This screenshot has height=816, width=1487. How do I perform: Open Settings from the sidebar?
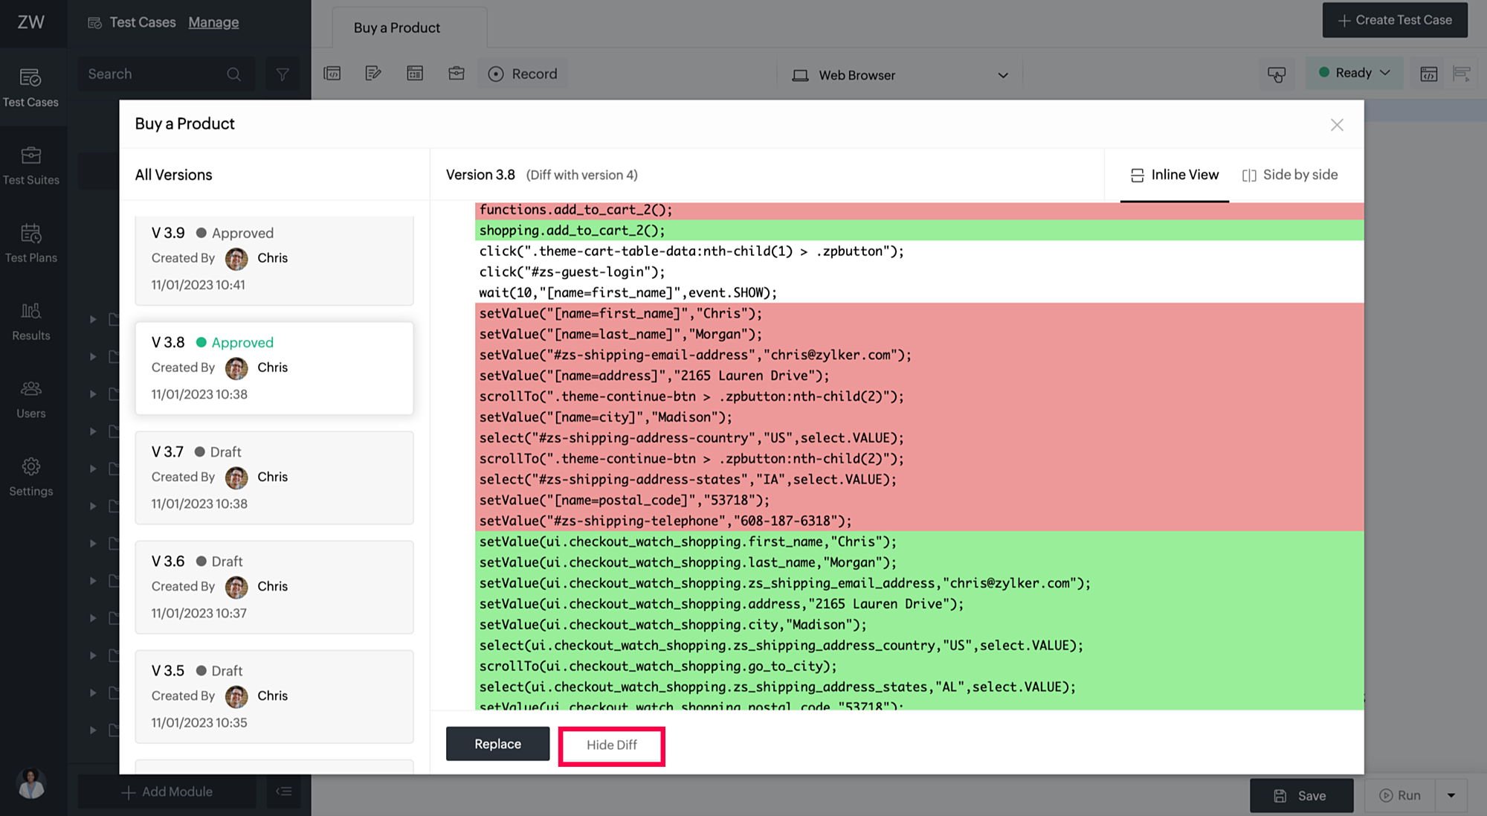click(x=30, y=478)
